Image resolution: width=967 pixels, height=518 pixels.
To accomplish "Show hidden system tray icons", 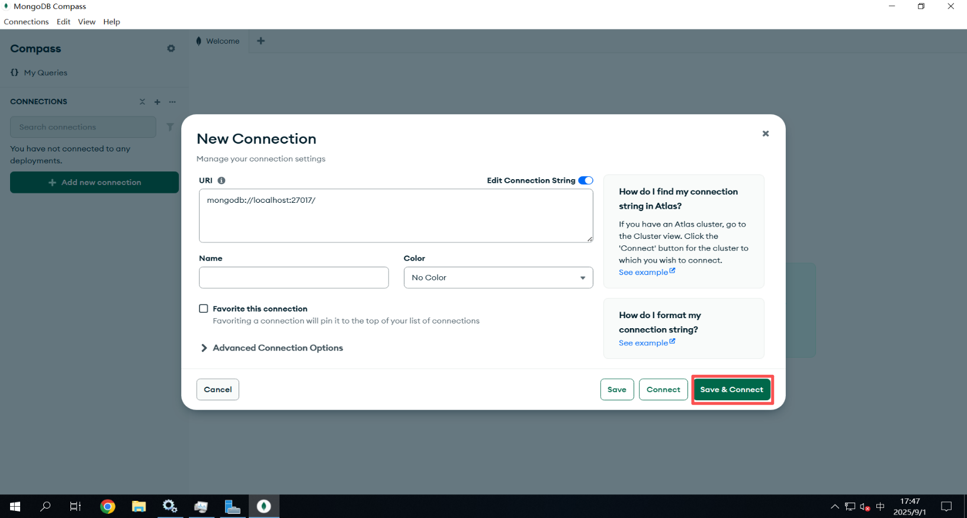I will pyautogui.click(x=835, y=507).
